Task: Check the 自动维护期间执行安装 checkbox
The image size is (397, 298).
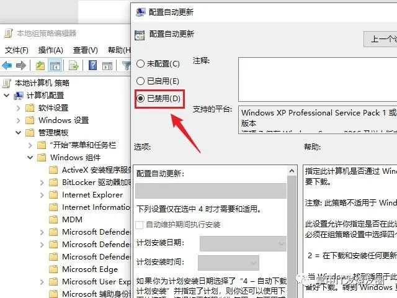Action: pos(140,224)
